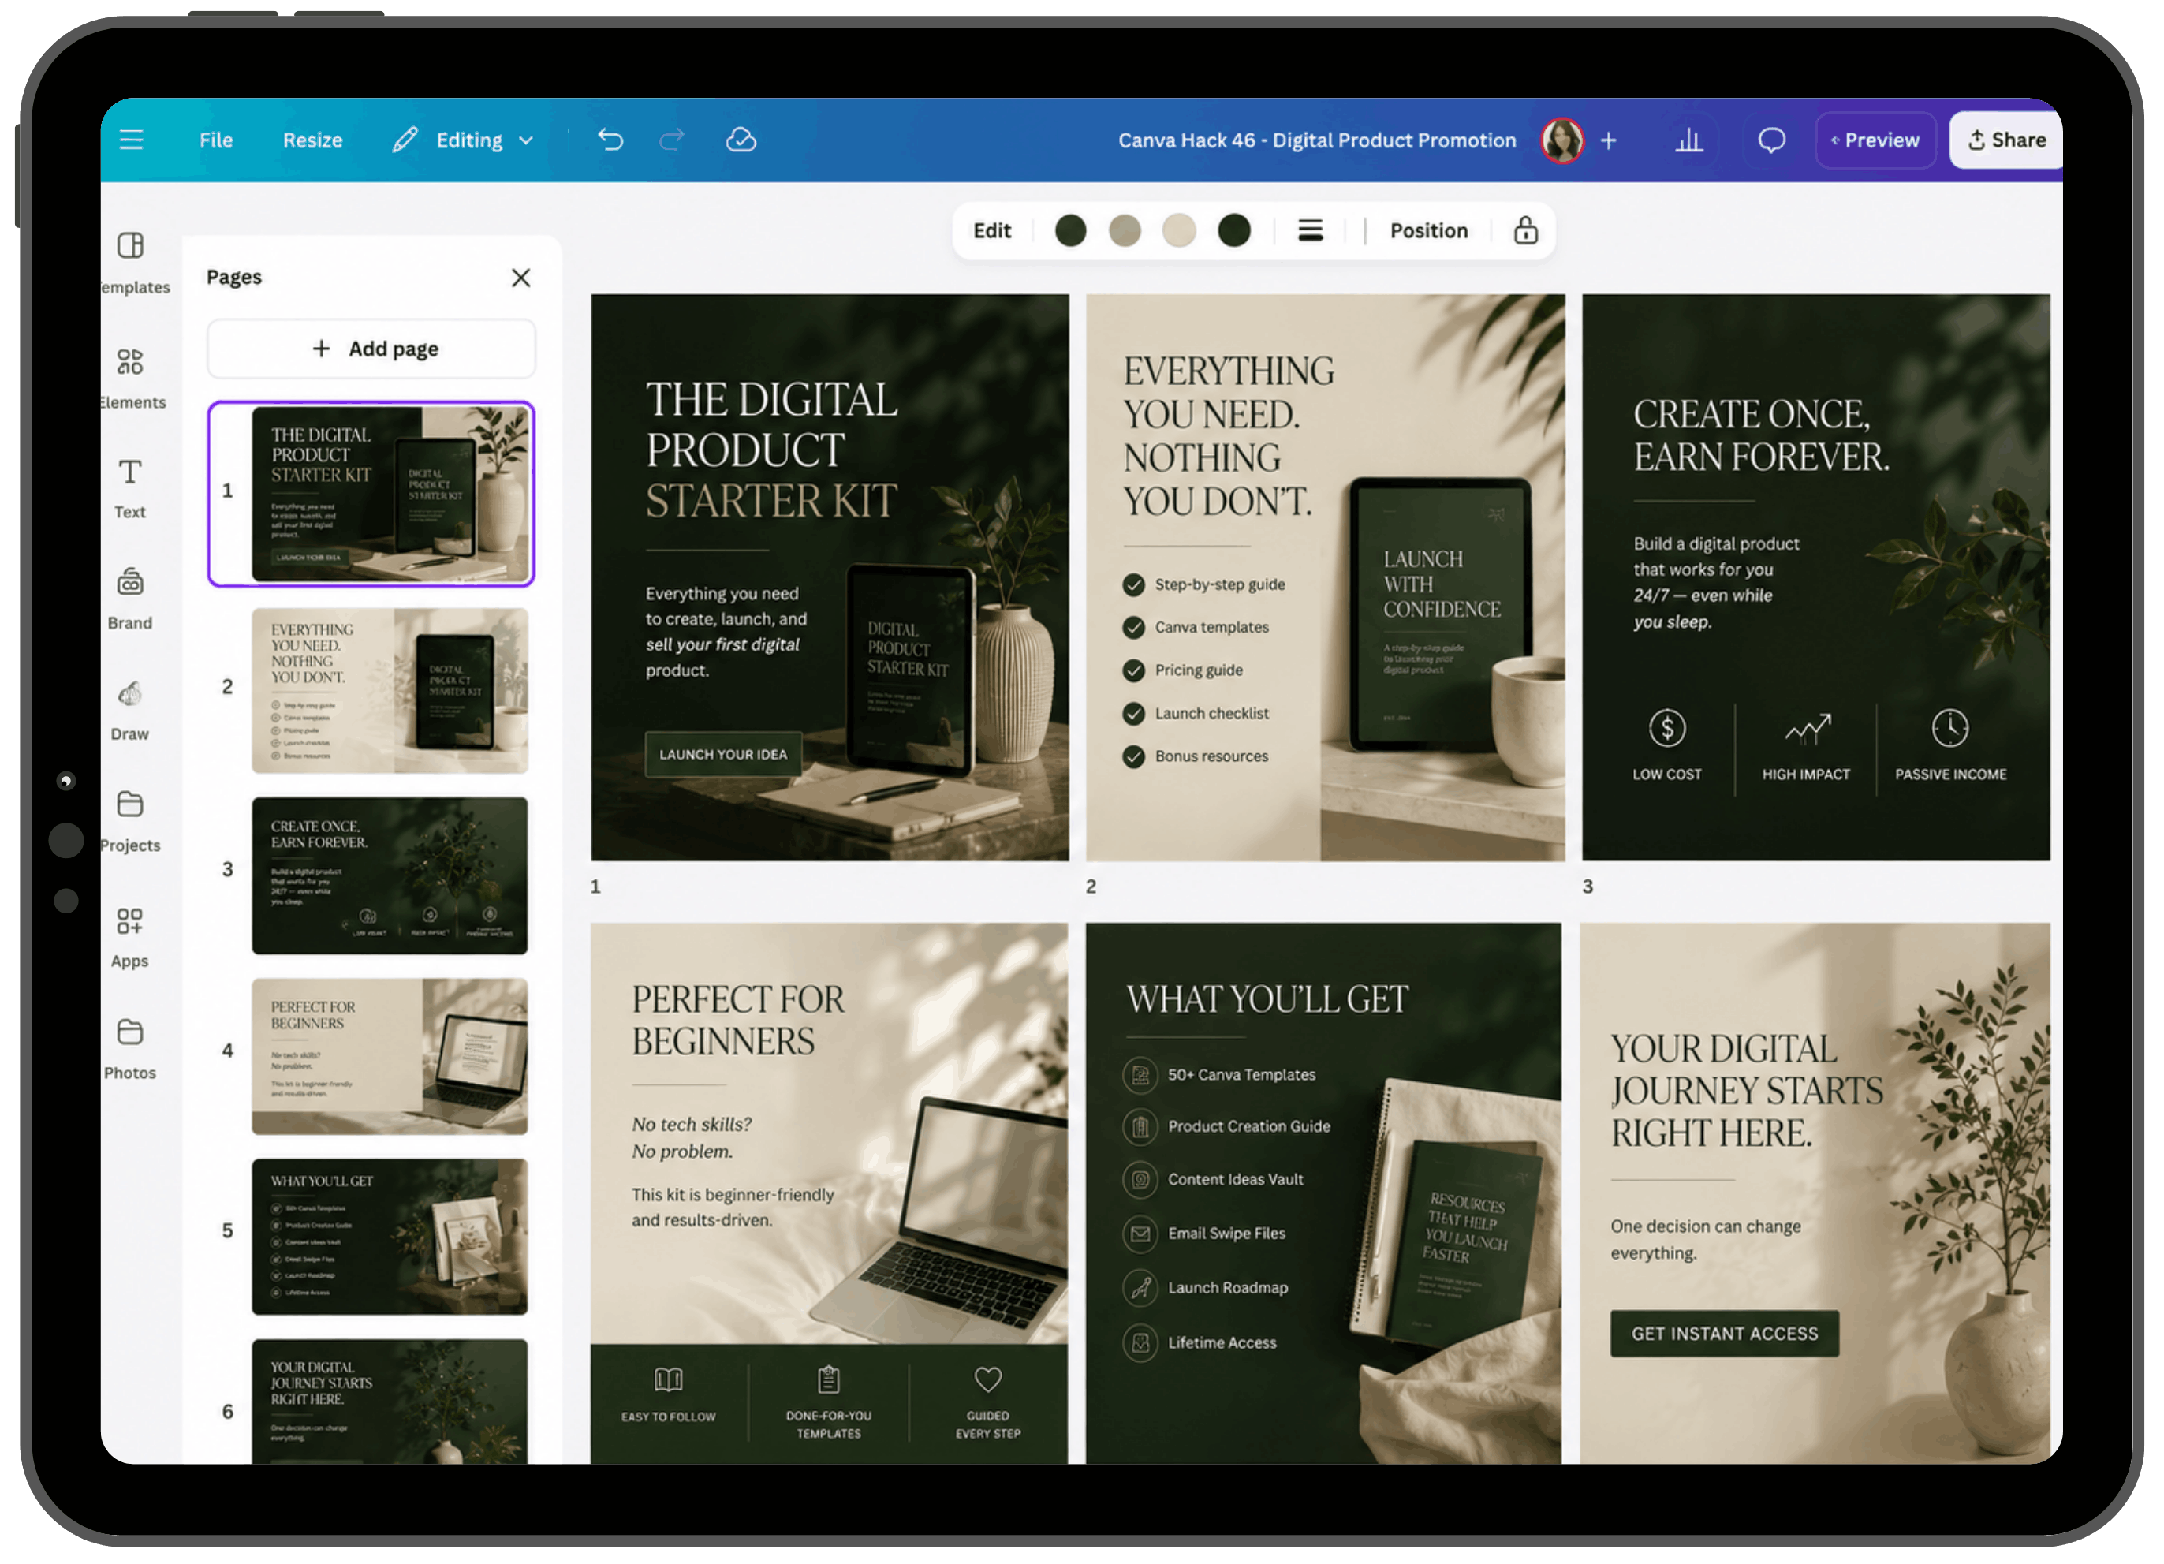
Task: Open the Templates sidebar tab
Action: click(x=131, y=263)
